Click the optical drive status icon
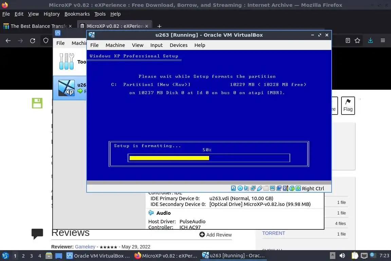 240,188
